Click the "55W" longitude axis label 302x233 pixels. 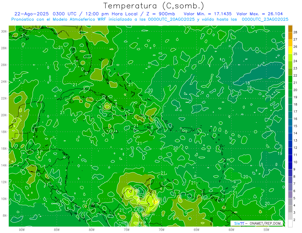pyautogui.click(x=267, y=230)
